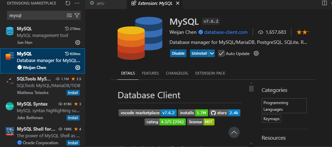Open the EXTENSION PACK tab

(210, 73)
